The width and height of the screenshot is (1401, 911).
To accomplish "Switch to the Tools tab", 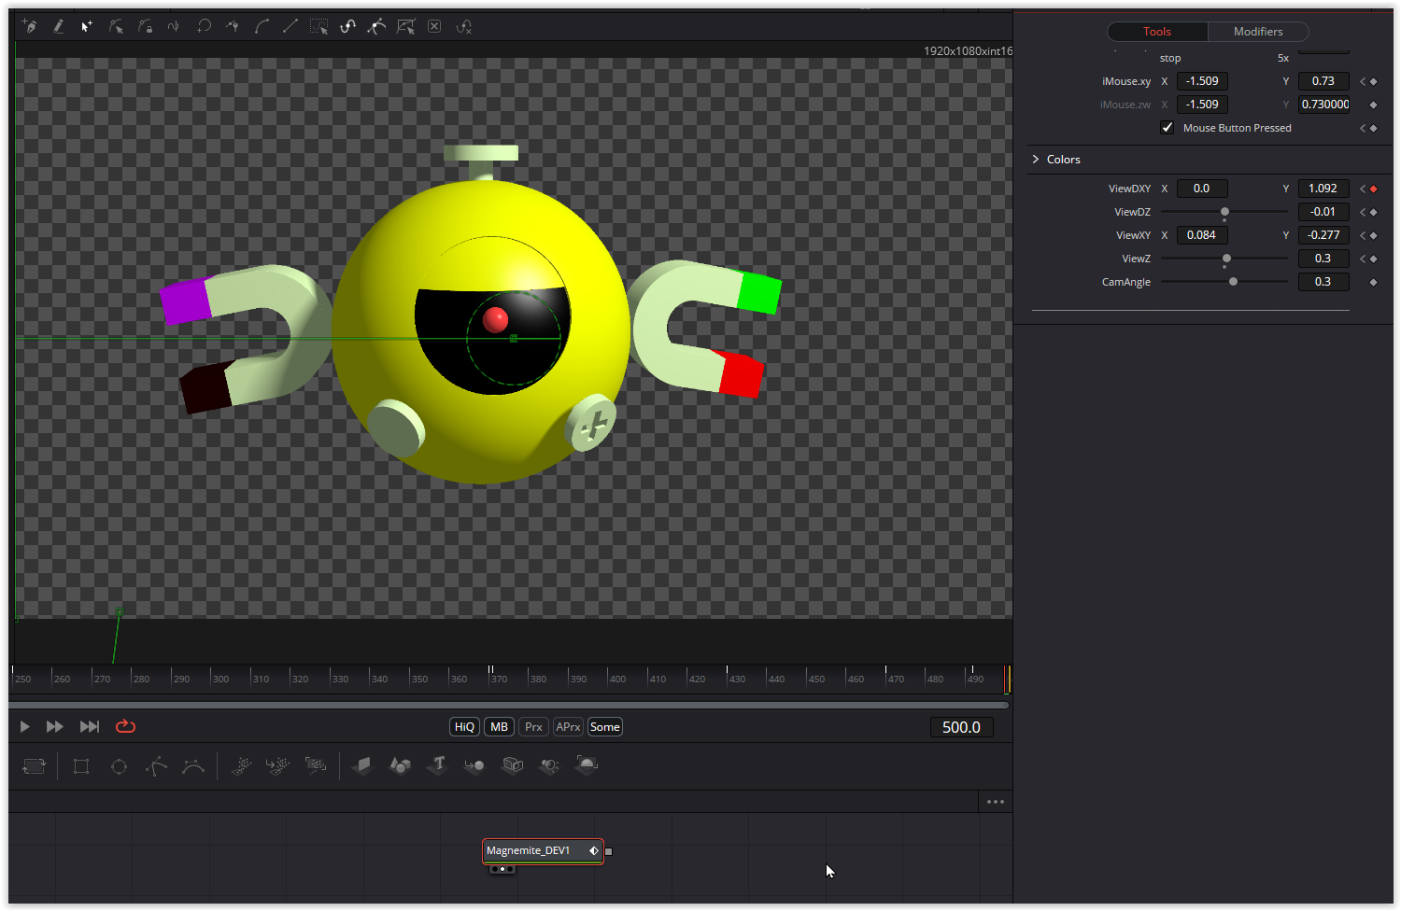I will pyautogui.click(x=1157, y=32).
